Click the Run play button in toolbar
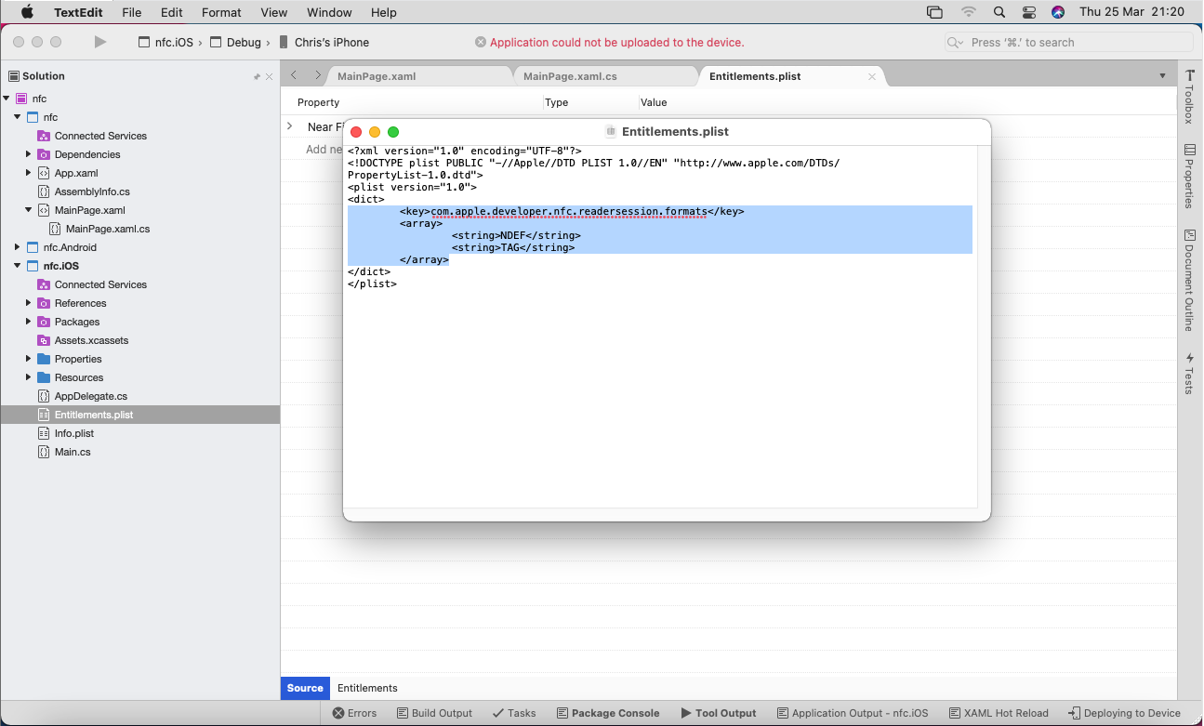 [x=100, y=42]
